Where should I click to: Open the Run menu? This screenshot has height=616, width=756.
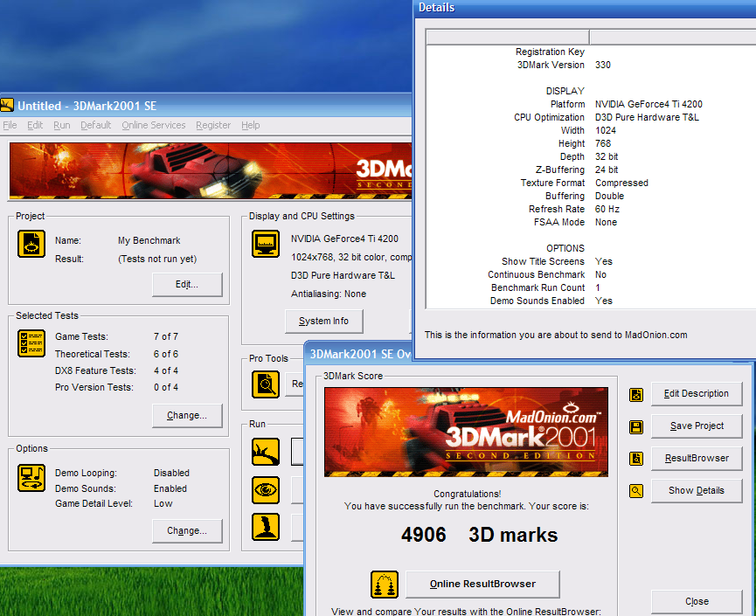(62, 125)
